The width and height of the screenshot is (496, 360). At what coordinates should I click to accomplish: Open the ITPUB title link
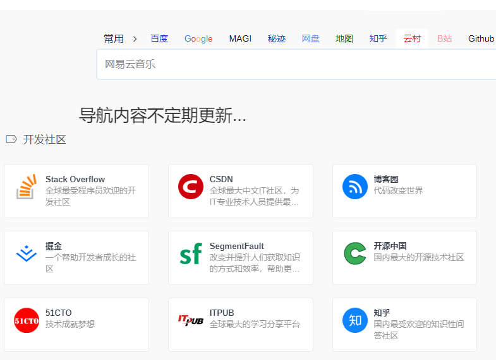click(222, 313)
